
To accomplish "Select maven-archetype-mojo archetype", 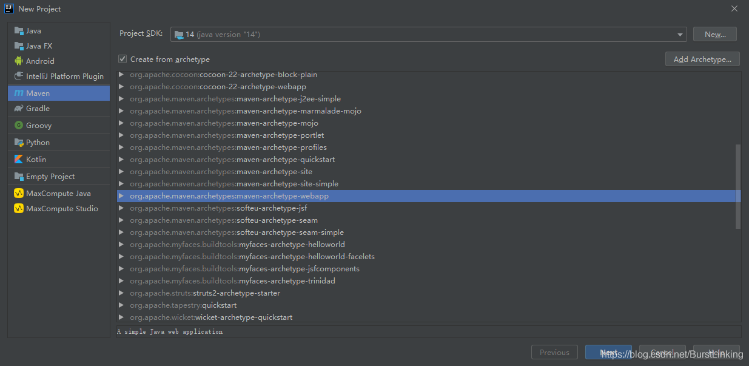I will pyautogui.click(x=426, y=123).
